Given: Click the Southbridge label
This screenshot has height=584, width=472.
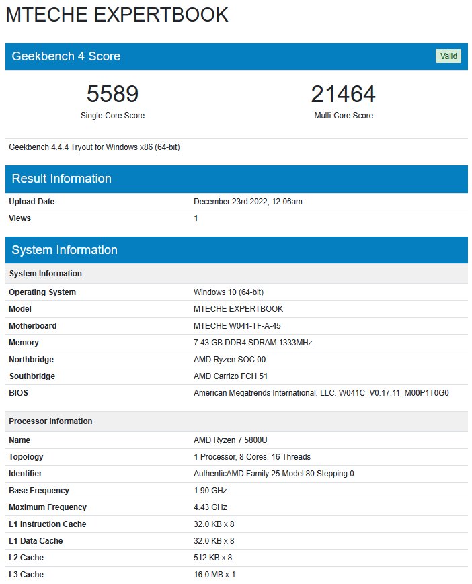Looking at the screenshot, I should (32, 376).
